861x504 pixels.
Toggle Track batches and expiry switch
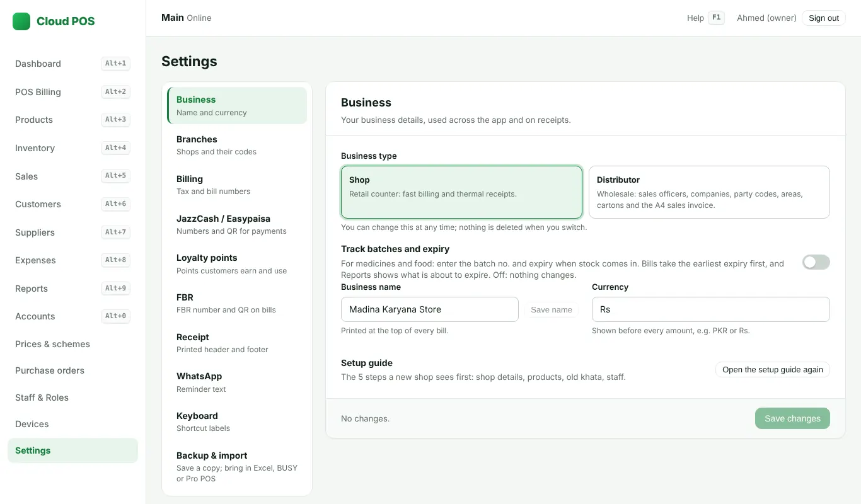click(x=816, y=262)
